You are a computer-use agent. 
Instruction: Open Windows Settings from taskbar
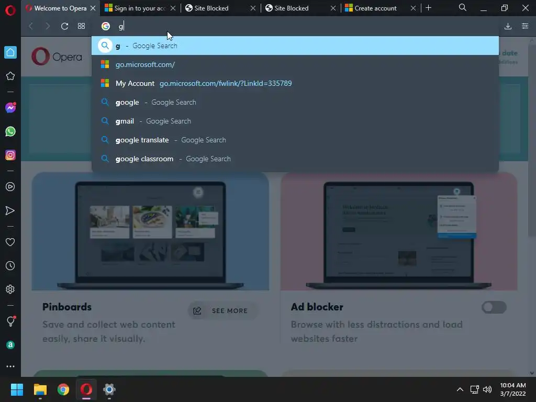[109, 389]
